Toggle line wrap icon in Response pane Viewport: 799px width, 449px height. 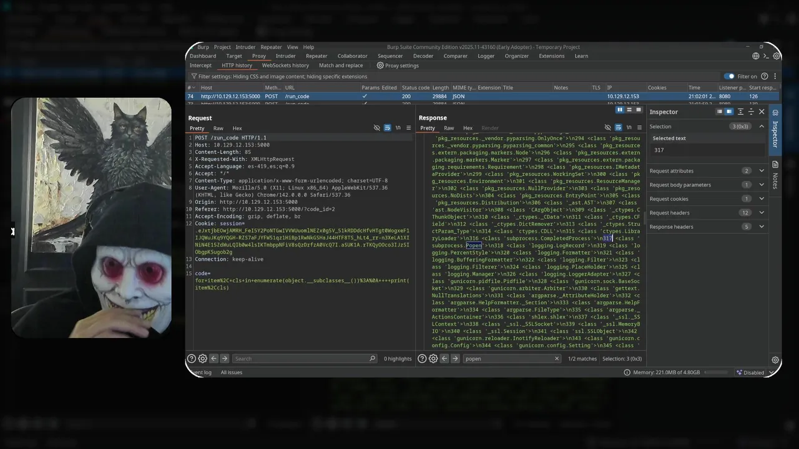618,128
